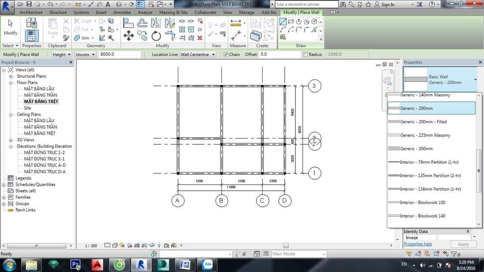Choose Generic - 300mm wall type
The width and height of the screenshot is (484, 272).
point(432,149)
